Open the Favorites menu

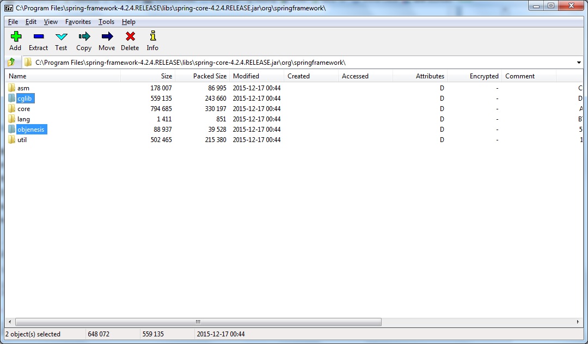point(78,22)
